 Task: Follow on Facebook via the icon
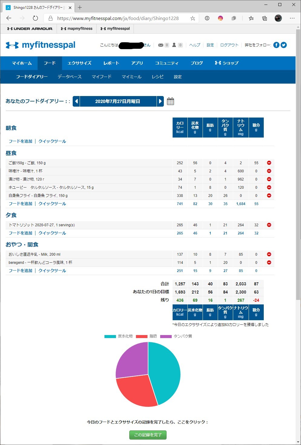276,45
